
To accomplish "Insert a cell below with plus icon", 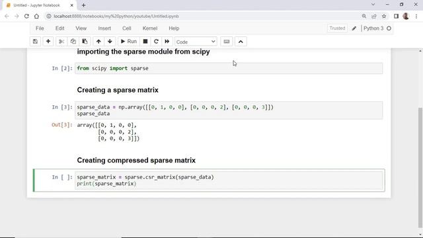I will (x=48, y=42).
